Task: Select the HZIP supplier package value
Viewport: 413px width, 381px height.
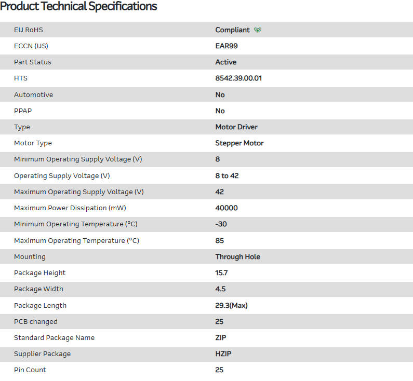Action: tap(223, 354)
